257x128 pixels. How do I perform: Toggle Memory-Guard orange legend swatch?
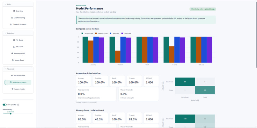point(96,33)
